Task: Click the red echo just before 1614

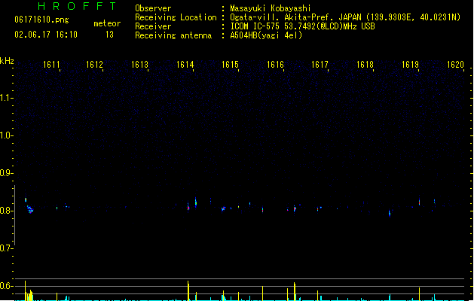Action: point(188,207)
